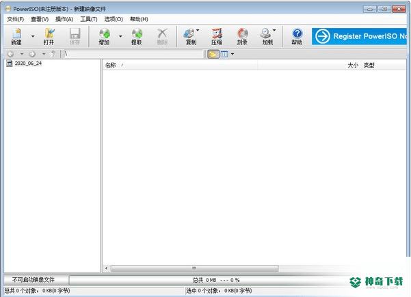Click the 压缩 (Compress) toolbar icon
The image size is (411, 297).
coord(217,36)
